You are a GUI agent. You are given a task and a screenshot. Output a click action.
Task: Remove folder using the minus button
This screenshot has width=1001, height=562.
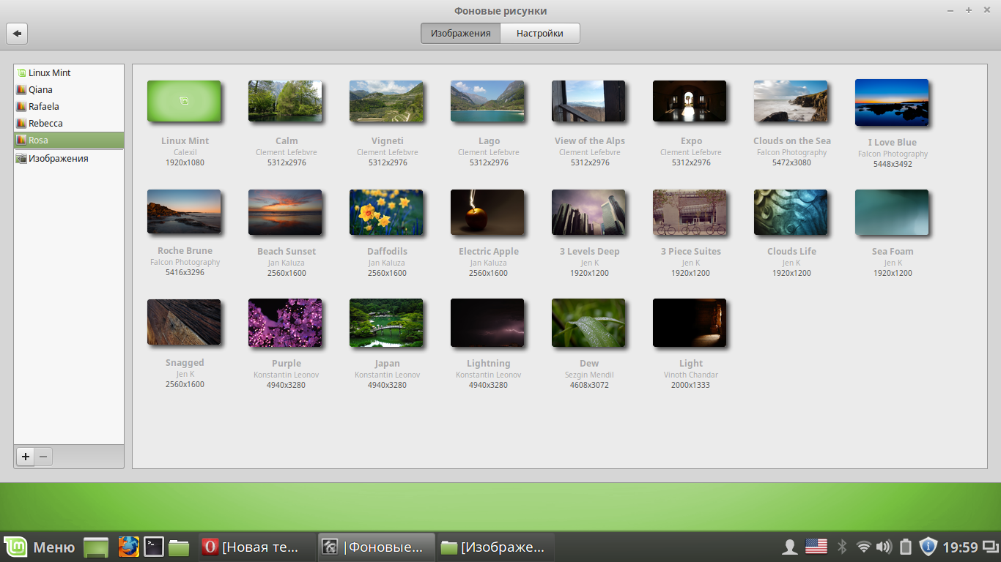point(43,457)
